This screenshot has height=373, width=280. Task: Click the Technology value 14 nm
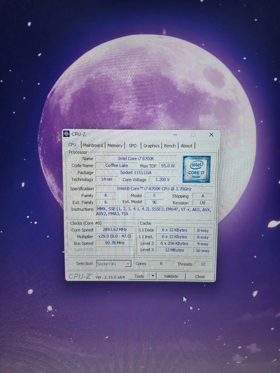(107, 179)
